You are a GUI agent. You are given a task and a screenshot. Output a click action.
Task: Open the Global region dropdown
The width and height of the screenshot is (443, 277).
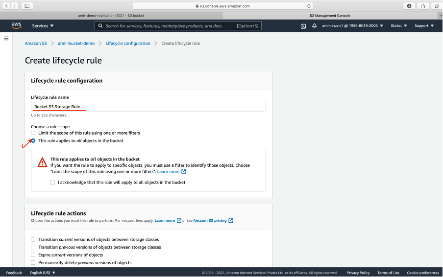pyautogui.click(x=398, y=25)
